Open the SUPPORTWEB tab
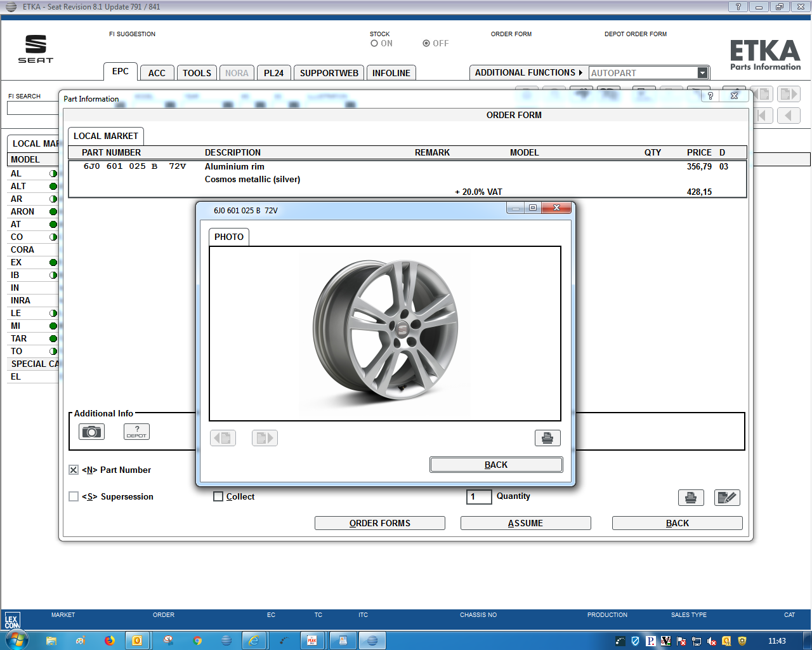812x650 pixels. point(329,73)
